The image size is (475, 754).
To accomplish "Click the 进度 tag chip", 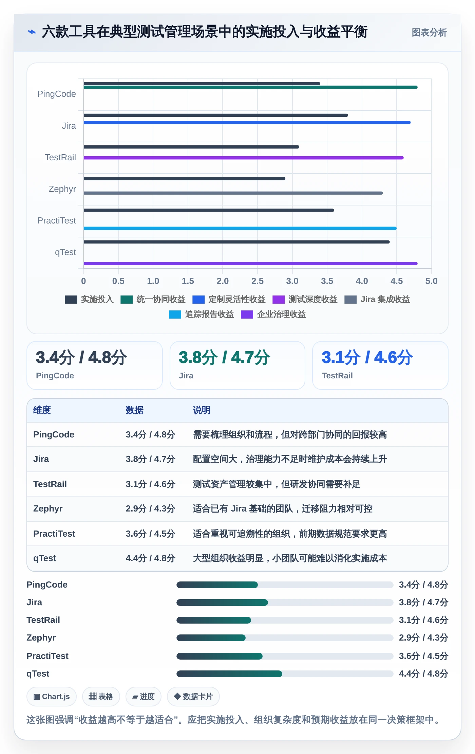I will tap(143, 697).
